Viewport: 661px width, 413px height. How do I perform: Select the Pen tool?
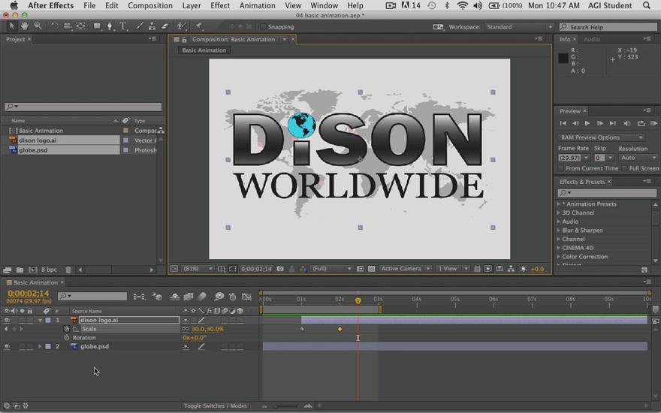[110, 26]
